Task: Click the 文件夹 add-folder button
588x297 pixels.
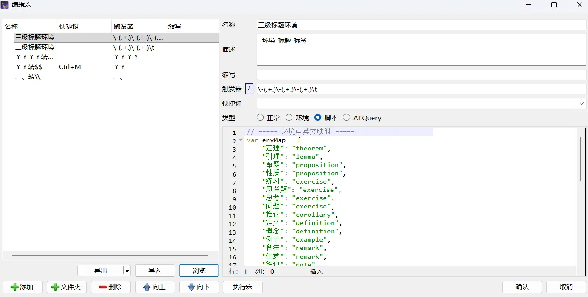Action: click(x=67, y=287)
